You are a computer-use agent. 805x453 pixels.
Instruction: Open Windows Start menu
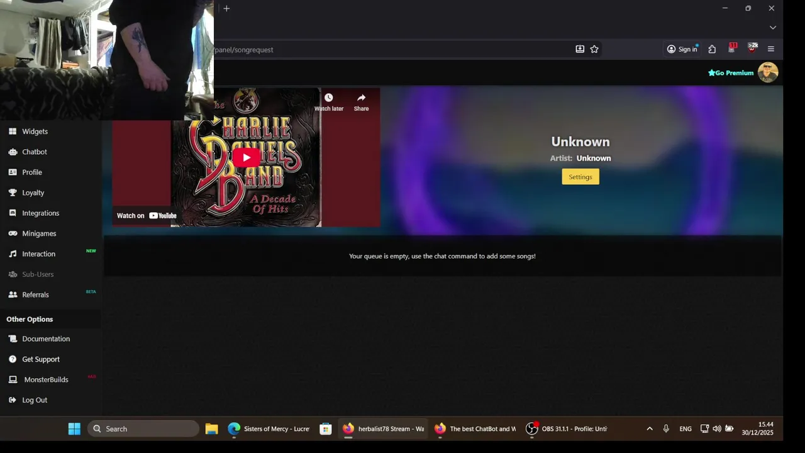coord(74,429)
